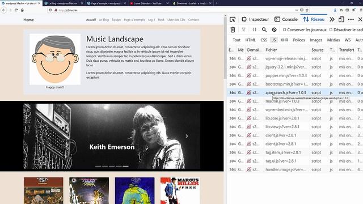
Task: Select the popper.min.js?ver=1.0.3 request row
Action: [x=295, y=75]
